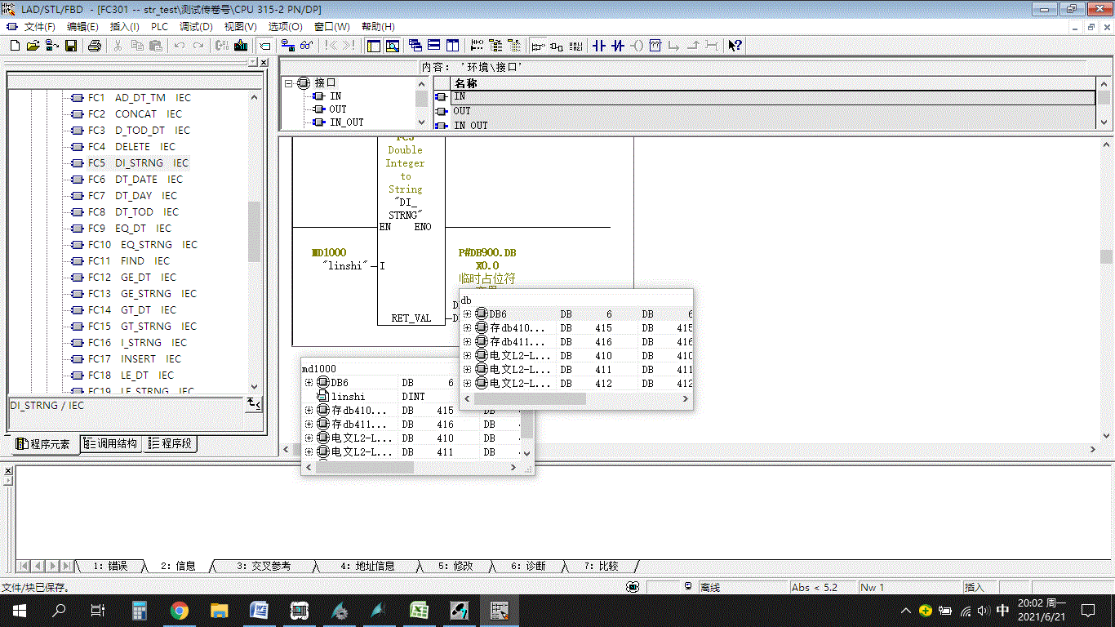Click the Monitor glasses toolbar icon
1115x627 pixels.
306,46
